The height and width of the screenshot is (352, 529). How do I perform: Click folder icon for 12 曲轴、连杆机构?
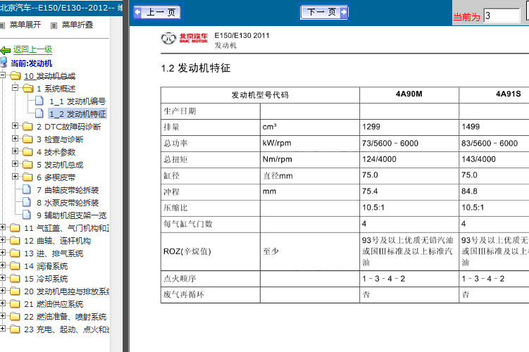[x=15, y=241]
